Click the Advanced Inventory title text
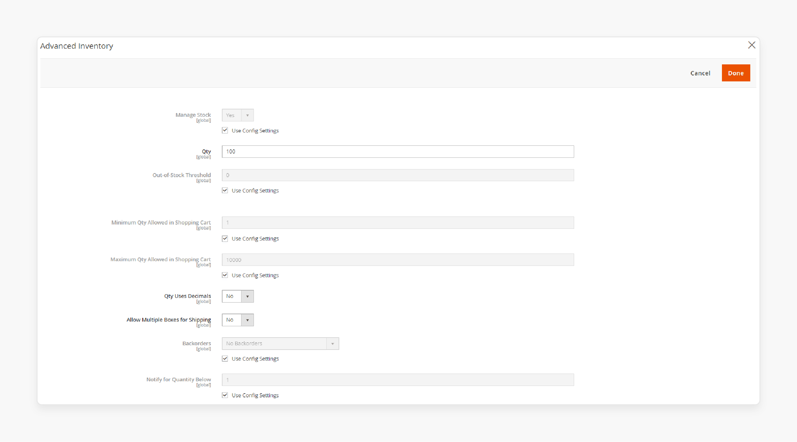Image resolution: width=797 pixels, height=442 pixels. (x=77, y=46)
